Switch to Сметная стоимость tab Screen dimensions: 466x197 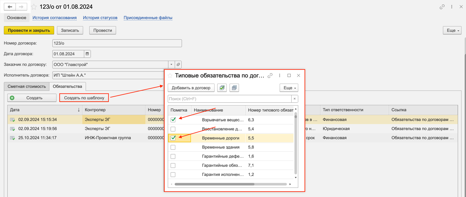coord(27,87)
